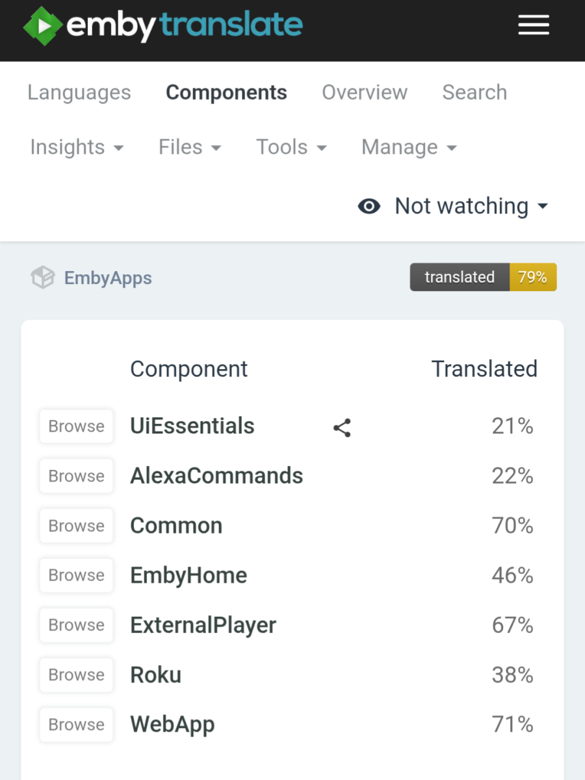The image size is (585, 780).
Task: Browse the Roku component
Action: (x=76, y=675)
